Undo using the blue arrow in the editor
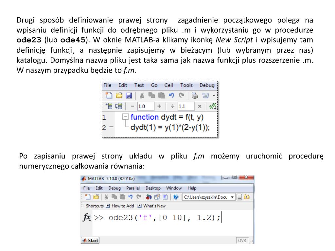335x251 pixels. tap(171, 95)
